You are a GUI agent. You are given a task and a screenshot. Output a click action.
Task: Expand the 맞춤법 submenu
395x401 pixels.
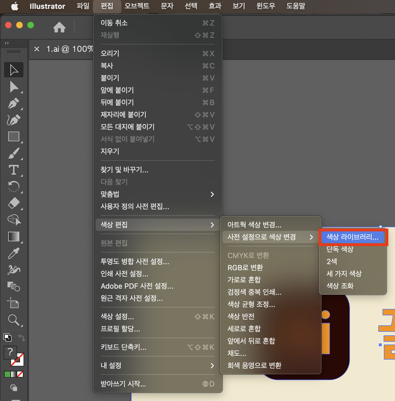coord(157,194)
